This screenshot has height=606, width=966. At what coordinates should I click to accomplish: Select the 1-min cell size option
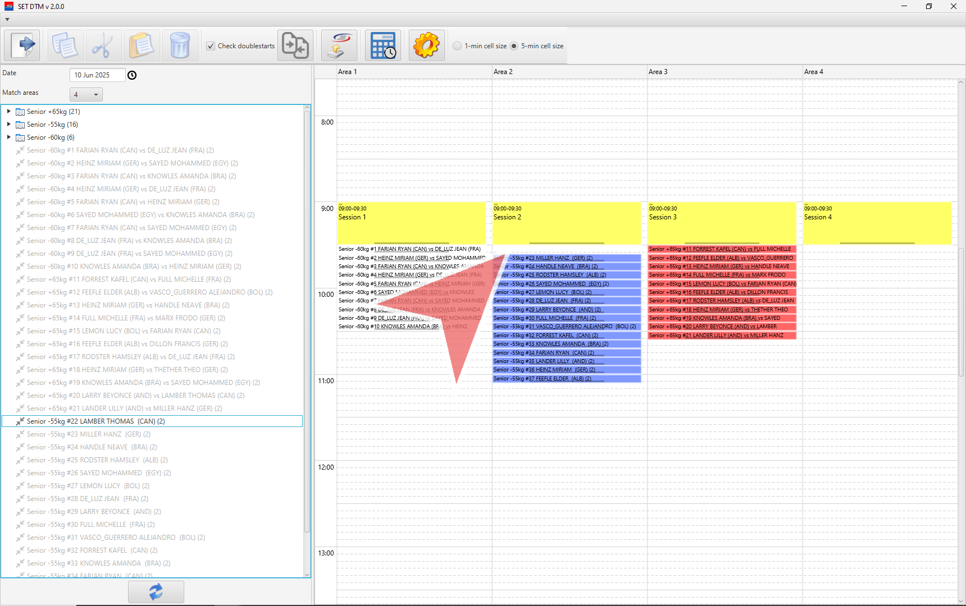pos(458,46)
